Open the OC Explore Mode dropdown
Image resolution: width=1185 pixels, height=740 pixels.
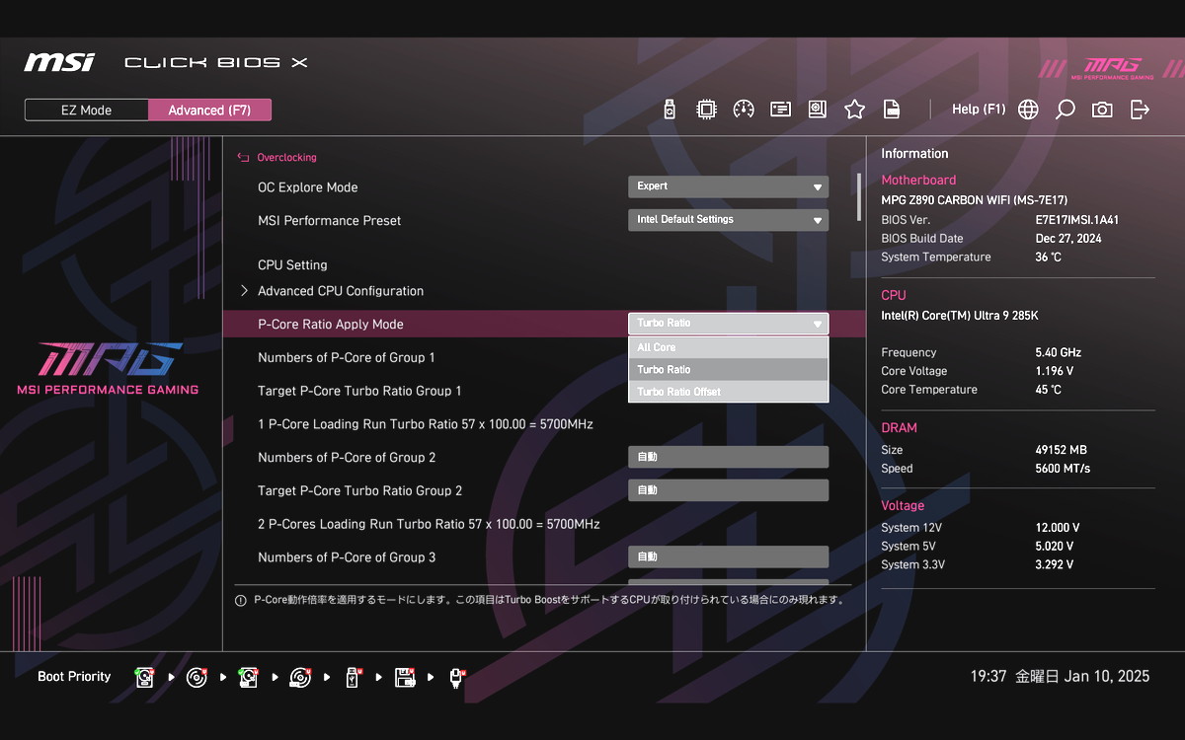(x=729, y=186)
